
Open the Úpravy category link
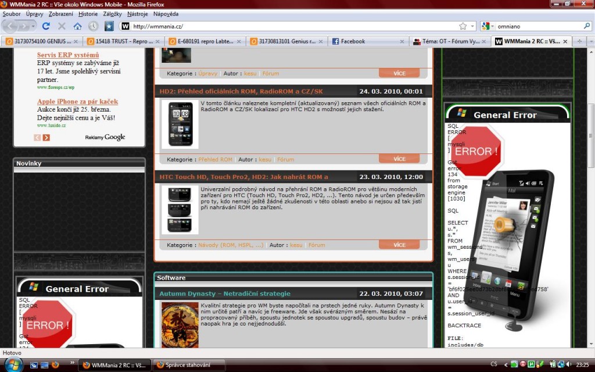[x=208, y=74]
